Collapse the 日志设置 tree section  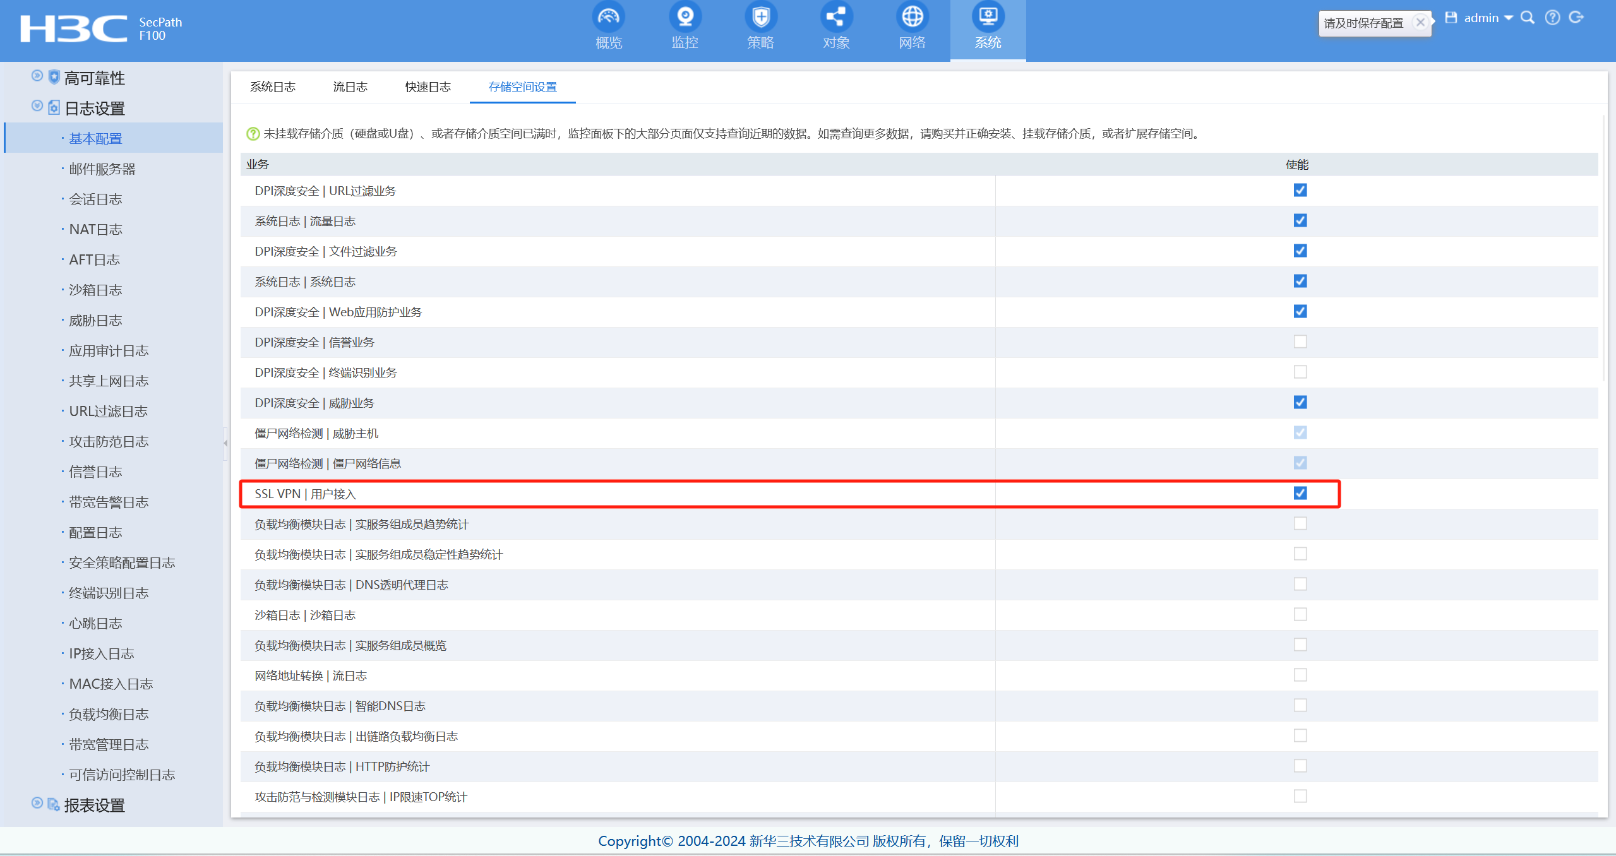37,106
